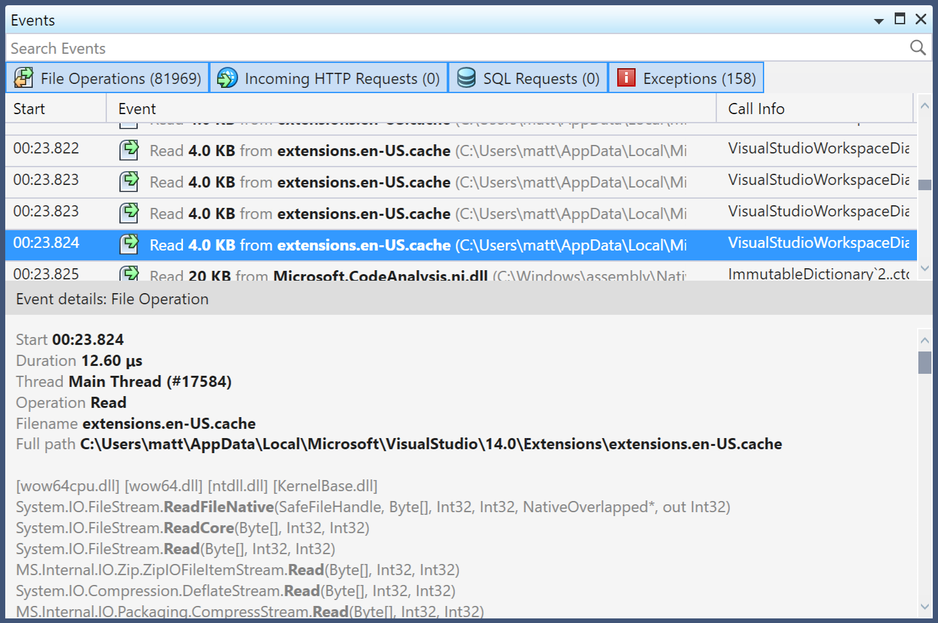The height and width of the screenshot is (623, 938).
Task: Click the read icon in the 00:23.824 row
Action: coord(129,245)
